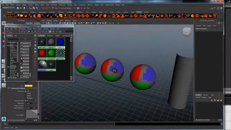Click Tolerance value field
231x130 pixels.
tap(29, 103)
